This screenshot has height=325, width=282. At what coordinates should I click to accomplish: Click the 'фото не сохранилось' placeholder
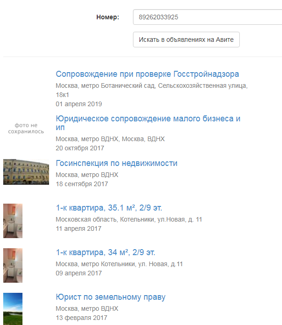[26, 128]
